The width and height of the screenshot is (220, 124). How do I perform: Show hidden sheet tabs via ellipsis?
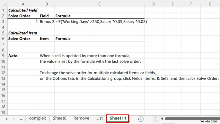click(21, 119)
